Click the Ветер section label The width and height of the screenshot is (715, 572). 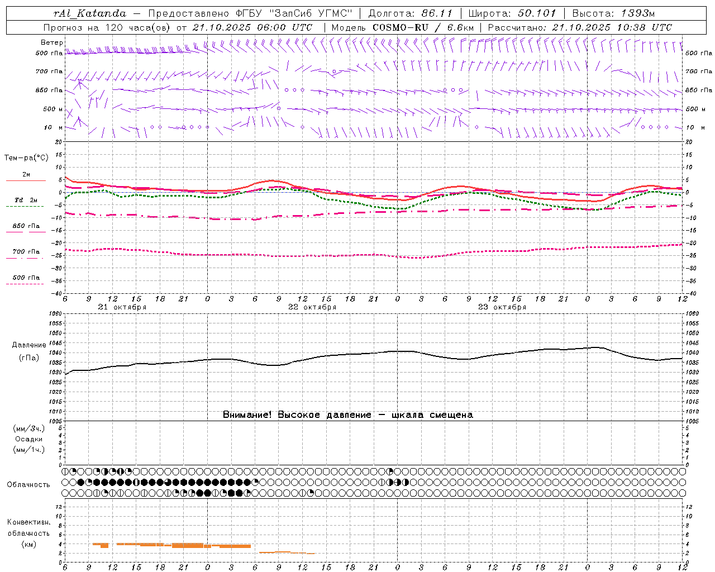click(x=52, y=42)
